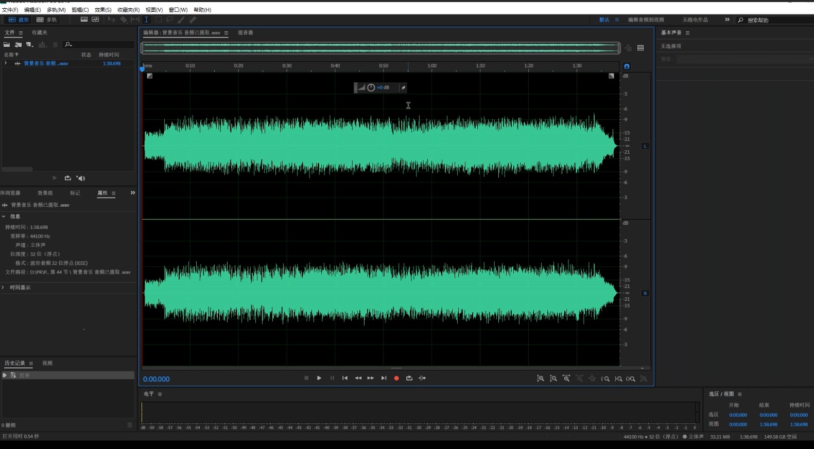Collapse the 信息 section
The image size is (814, 449).
click(x=4, y=217)
